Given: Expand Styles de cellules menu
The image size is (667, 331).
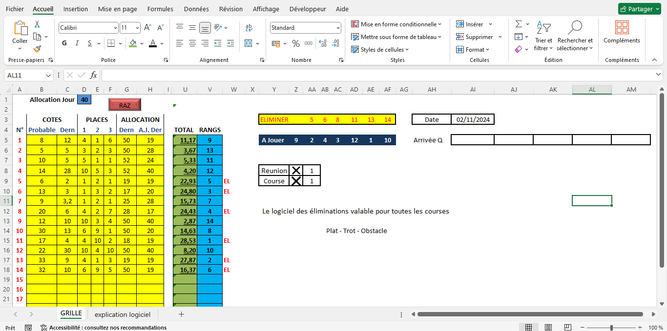Looking at the screenshot, I should point(380,49).
